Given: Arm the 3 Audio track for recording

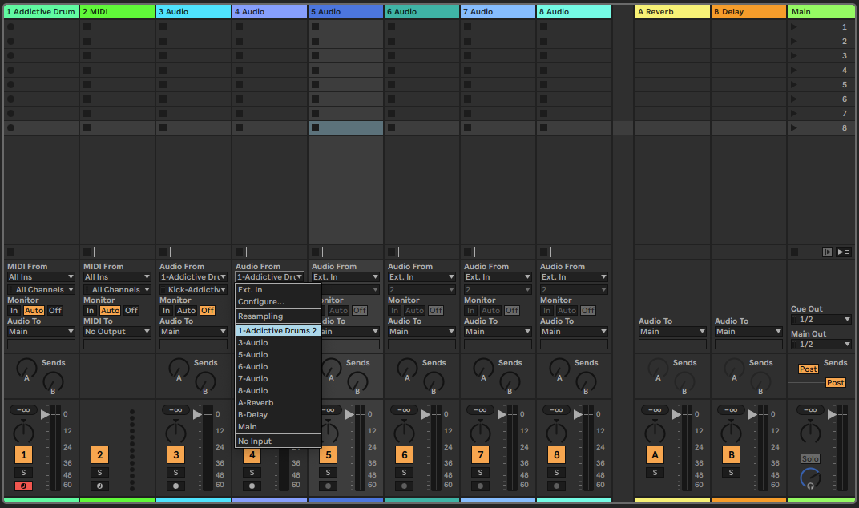Looking at the screenshot, I should pos(175,486).
